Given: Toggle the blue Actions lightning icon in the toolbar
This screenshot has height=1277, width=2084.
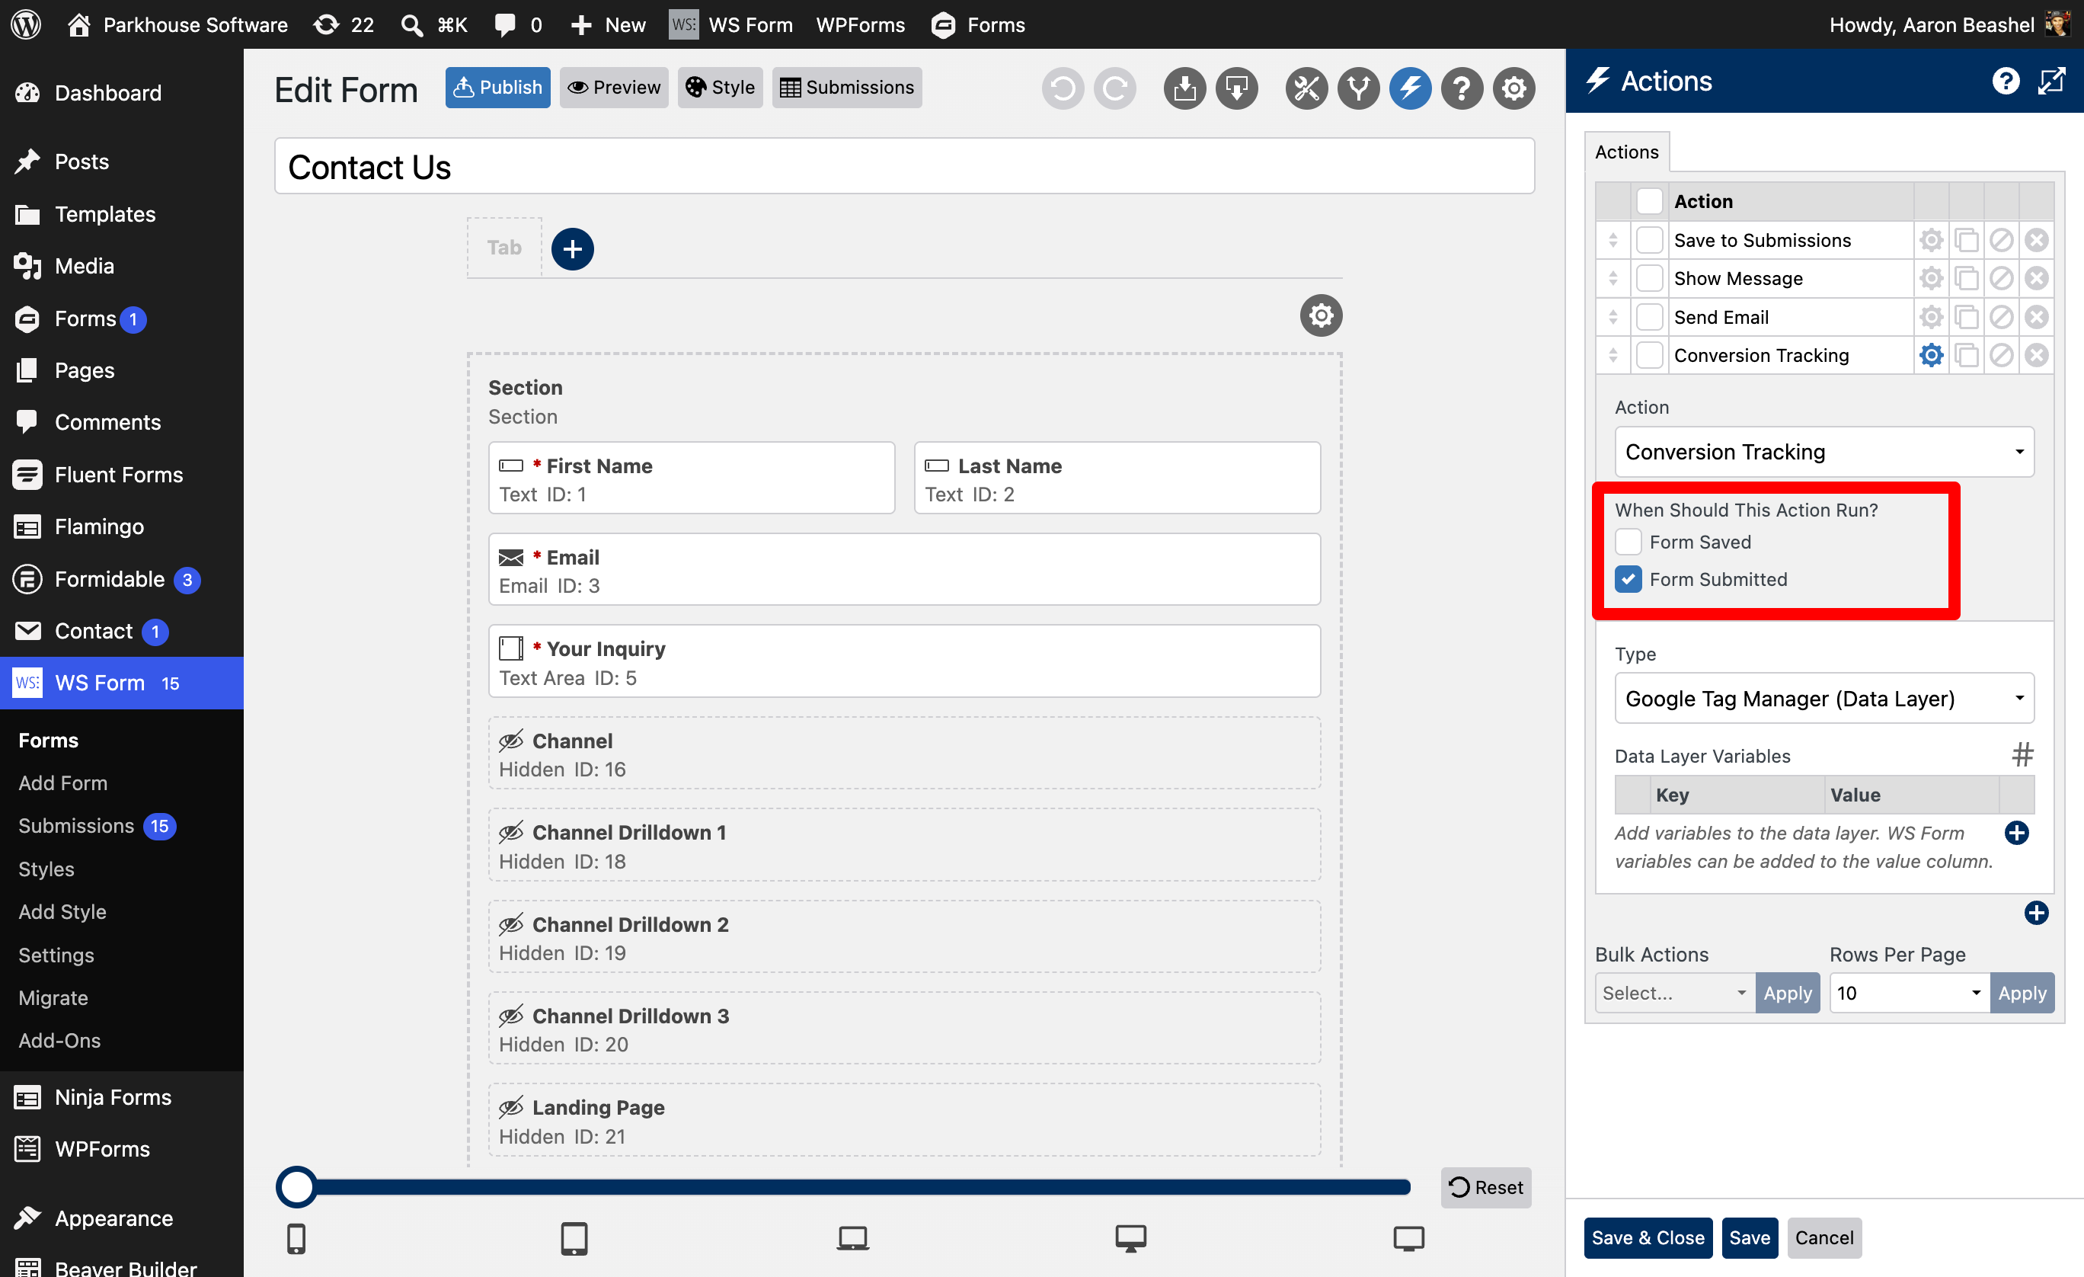Looking at the screenshot, I should 1410,88.
